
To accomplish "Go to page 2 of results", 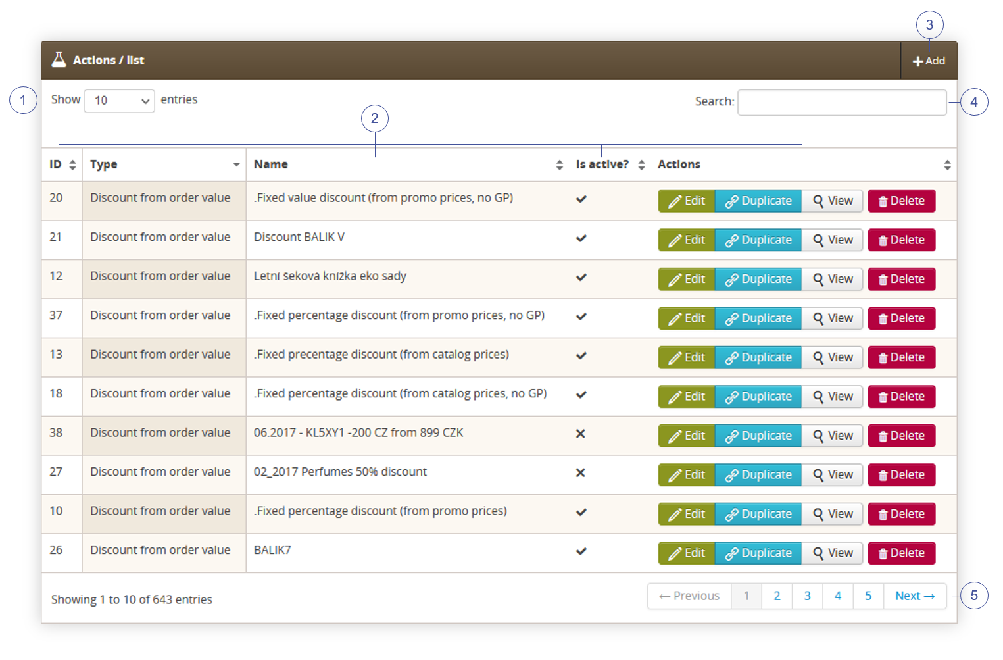I will click(x=777, y=596).
